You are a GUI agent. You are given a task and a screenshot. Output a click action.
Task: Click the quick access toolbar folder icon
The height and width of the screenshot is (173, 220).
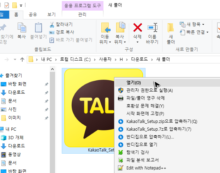14,5
